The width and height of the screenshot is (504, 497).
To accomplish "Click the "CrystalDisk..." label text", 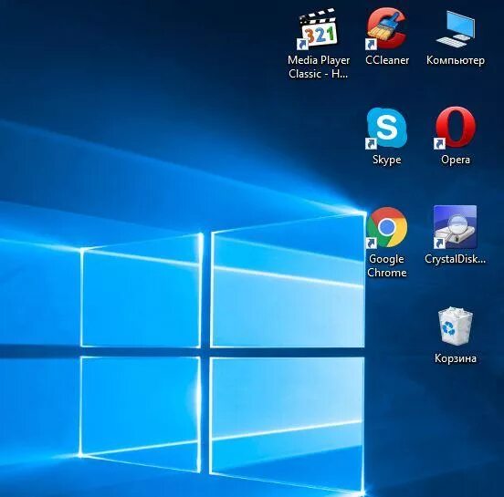I will 455,259.
